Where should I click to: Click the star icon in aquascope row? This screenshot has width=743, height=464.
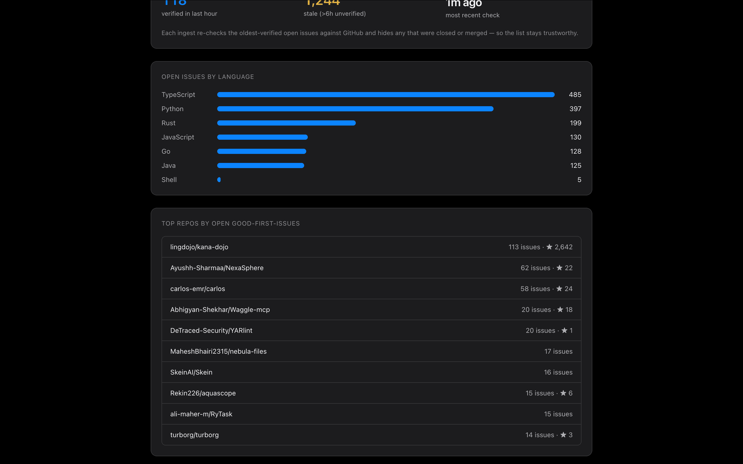click(x=563, y=393)
